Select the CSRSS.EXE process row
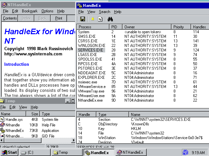The image size is (209, 156). pyautogui.click(x=143, y=41)
